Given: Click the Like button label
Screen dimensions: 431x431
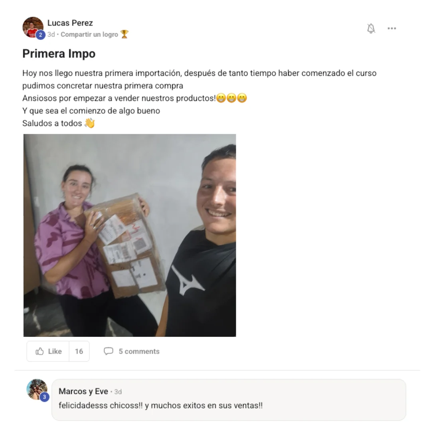Looking at the screenshot, I should [55, 351].
